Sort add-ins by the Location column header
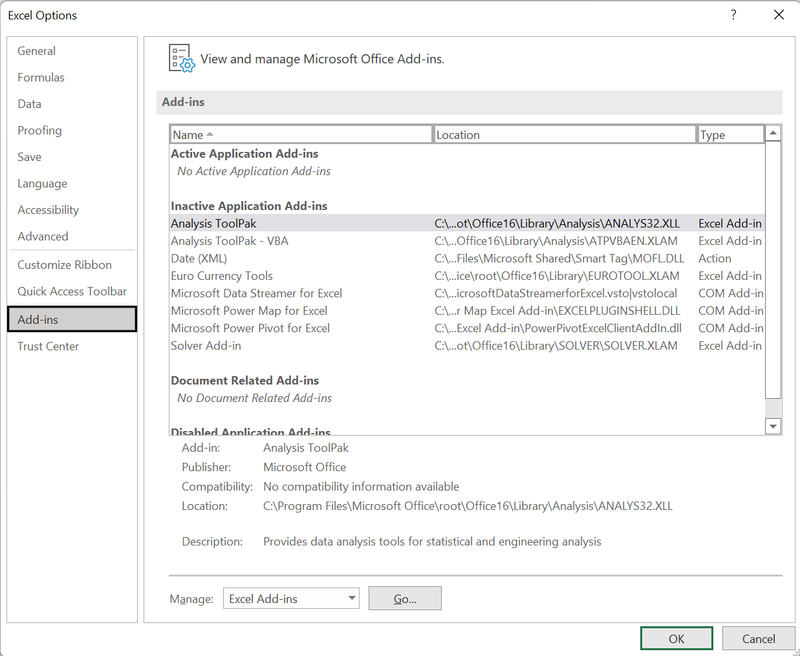The image size is (800, 656). 565,134
